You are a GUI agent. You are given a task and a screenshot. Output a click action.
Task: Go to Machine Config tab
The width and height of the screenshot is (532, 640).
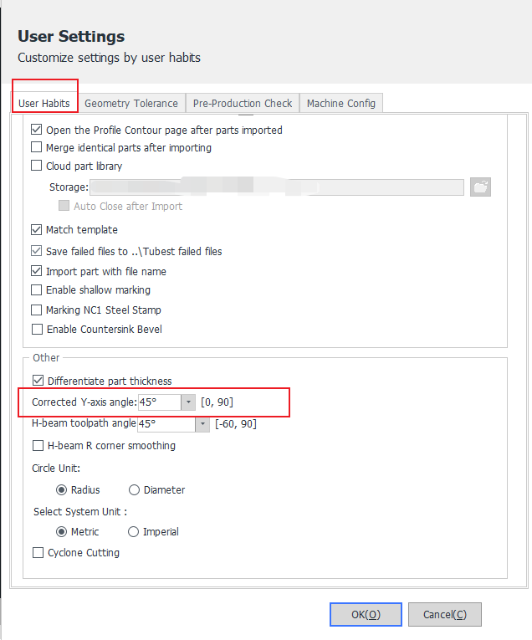(341, 103)
